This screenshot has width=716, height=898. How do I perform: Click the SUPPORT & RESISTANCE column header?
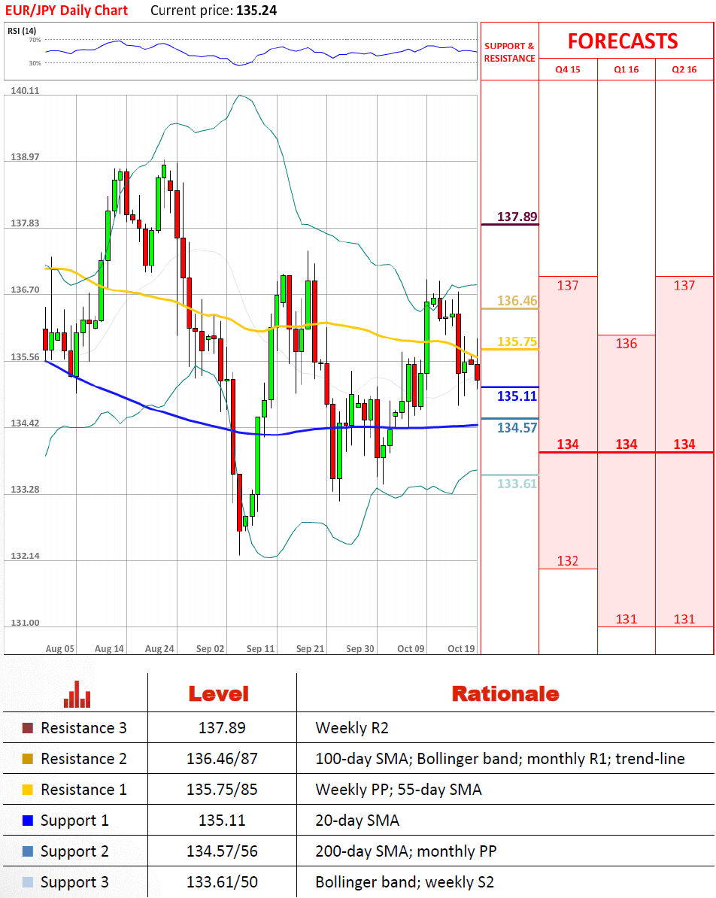pos(509,52)
